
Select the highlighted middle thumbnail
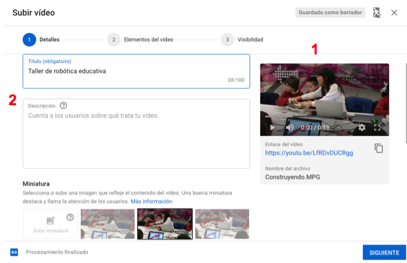click(165, 224)
